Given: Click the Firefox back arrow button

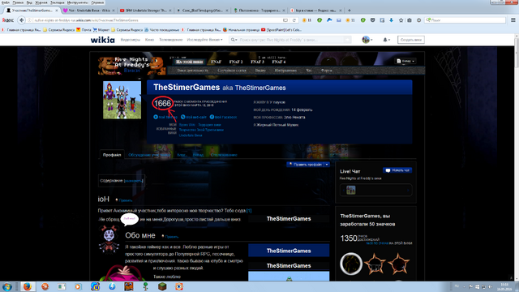Looking at the screenshot, I should coord(22,20).
